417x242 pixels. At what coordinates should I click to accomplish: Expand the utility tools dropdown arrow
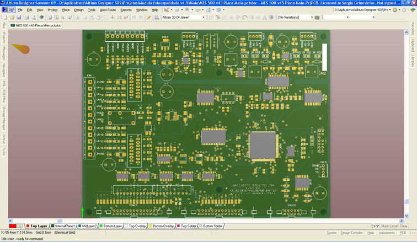pos(172,10)
